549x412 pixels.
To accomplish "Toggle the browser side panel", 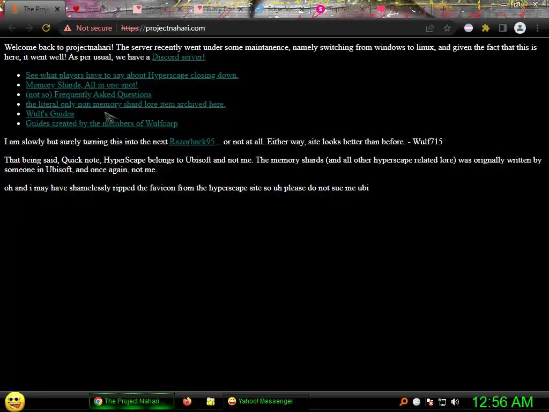I will [x=503, y=28].
